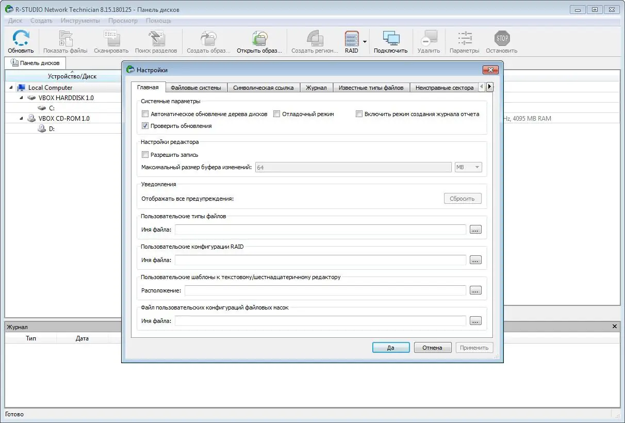This screenshot has height=423, width=625.
Task: Click the Устройство/Диск column header
Action: (x=72, y=76)
